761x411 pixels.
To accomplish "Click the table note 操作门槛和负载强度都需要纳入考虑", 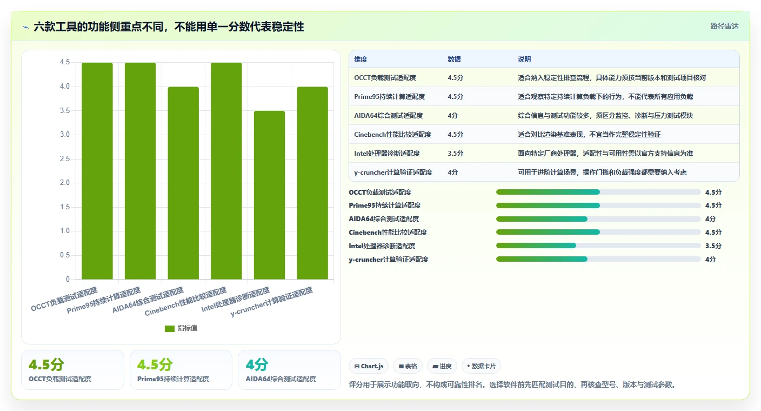I will pos(634,173).
